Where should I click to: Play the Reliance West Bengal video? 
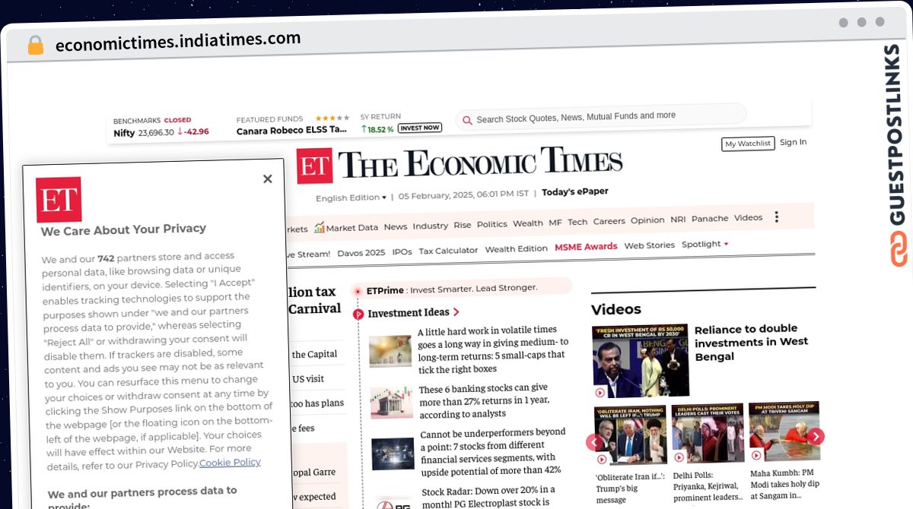[600, 392]
